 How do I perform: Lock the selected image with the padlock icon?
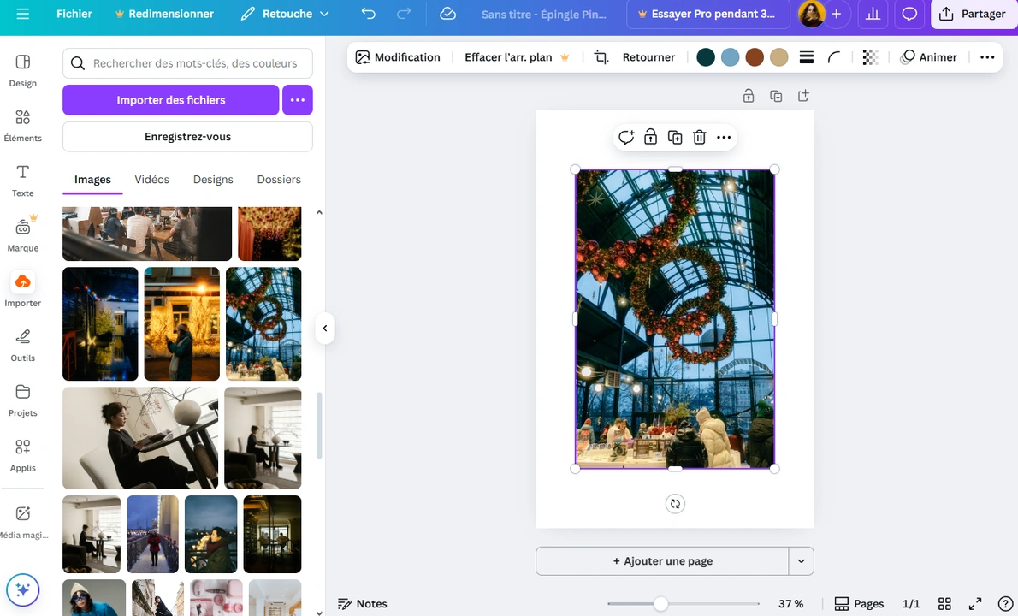(650, 137)
